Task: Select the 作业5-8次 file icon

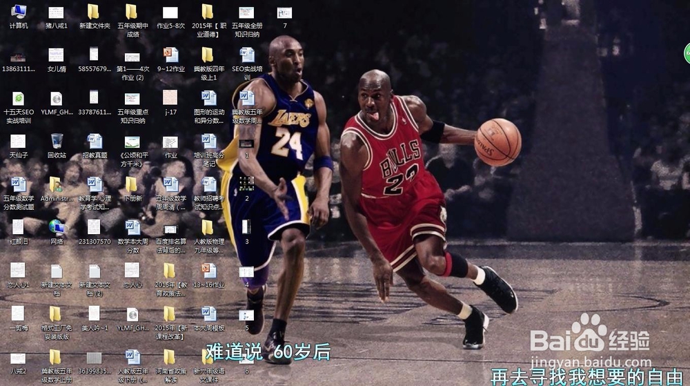Action: pyautogui.click(x=170, y=12)
